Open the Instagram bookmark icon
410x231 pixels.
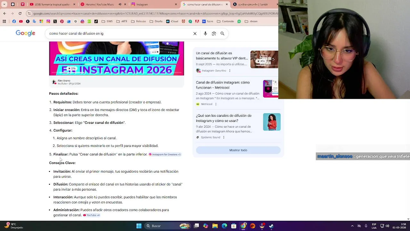48,21
